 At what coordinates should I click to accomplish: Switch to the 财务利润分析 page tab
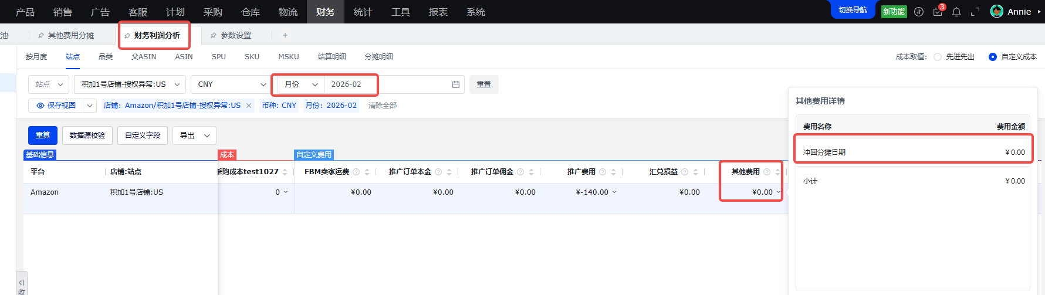[157, 36]
